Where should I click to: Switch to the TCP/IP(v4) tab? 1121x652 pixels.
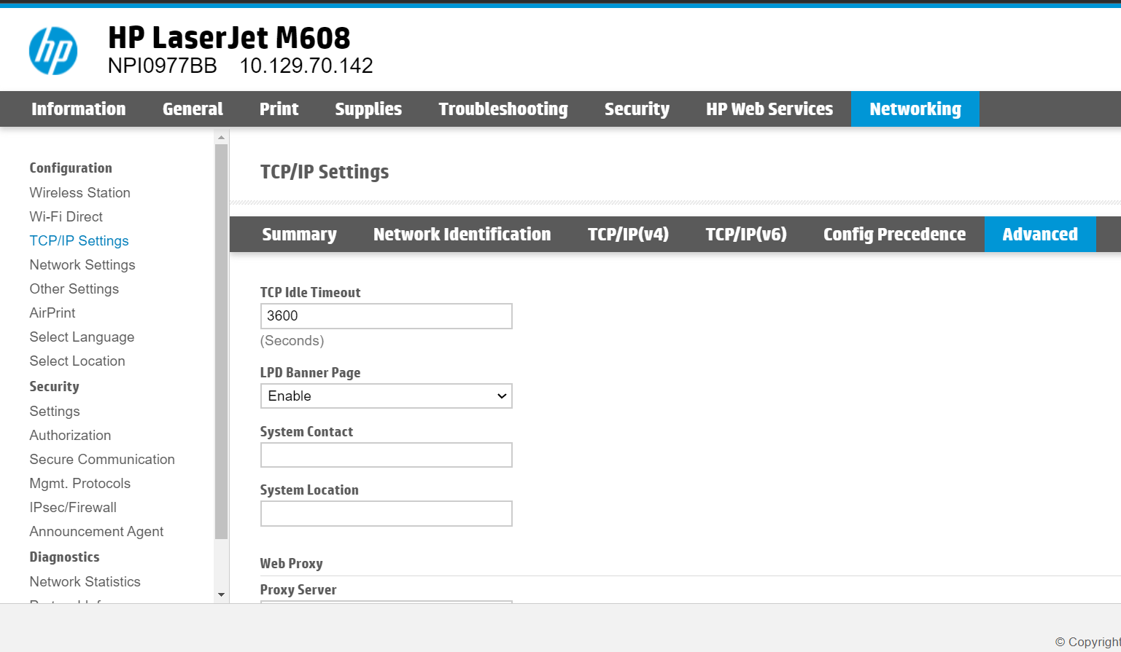pos(628,234)
